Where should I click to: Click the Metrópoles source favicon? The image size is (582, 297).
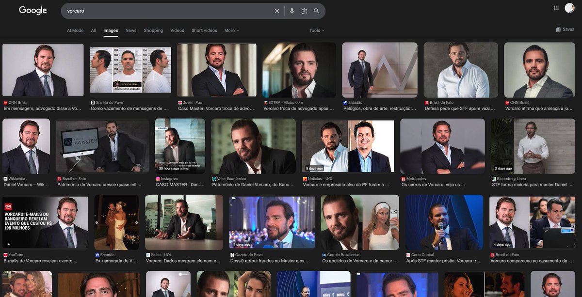point(403,179)
